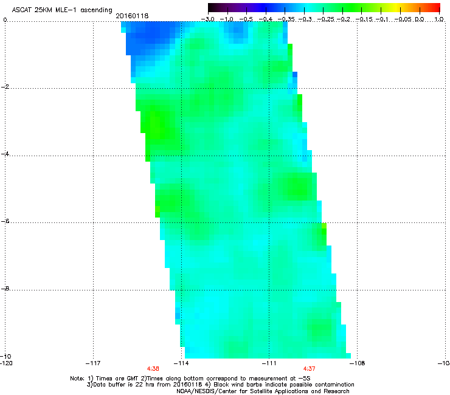The image size is (450, 395).
Task: Click the colorbar label -0.25
Action: 325,19
